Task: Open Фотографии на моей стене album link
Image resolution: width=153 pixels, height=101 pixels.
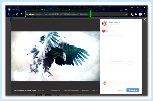Action: pyautogui.click(x=25, y=90)
